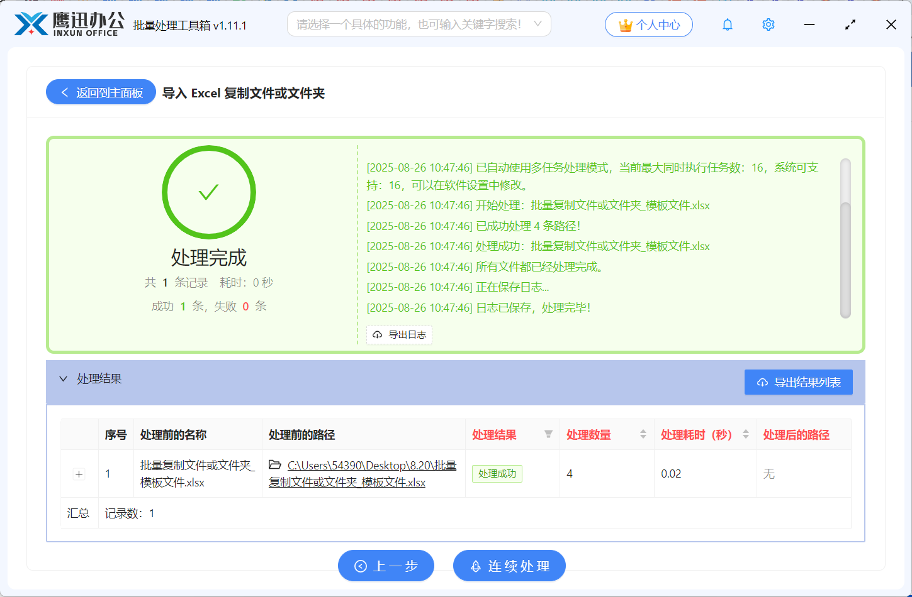Collapse the 处理结果 section chevron
Screen dimensions: 912x597
coord(63,379)
